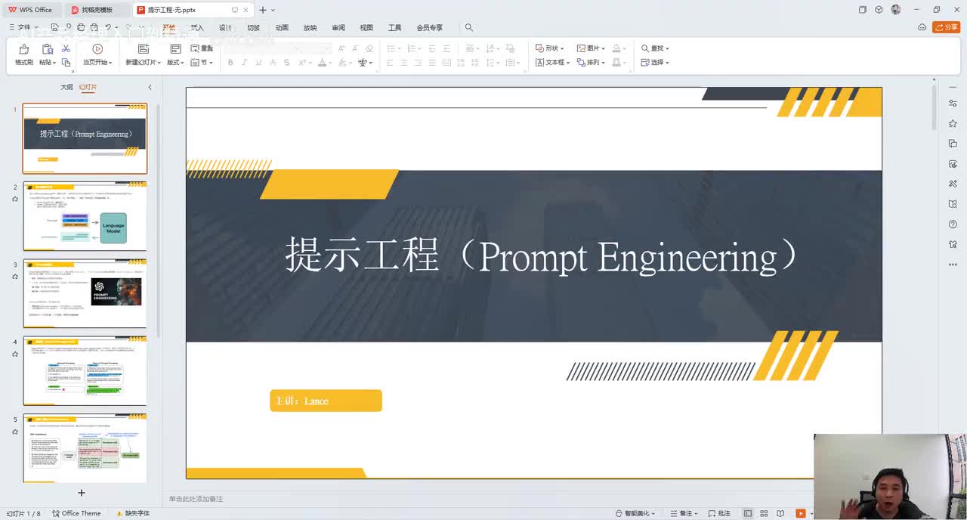Toggle the star marker on slide 2

point(14,200)
